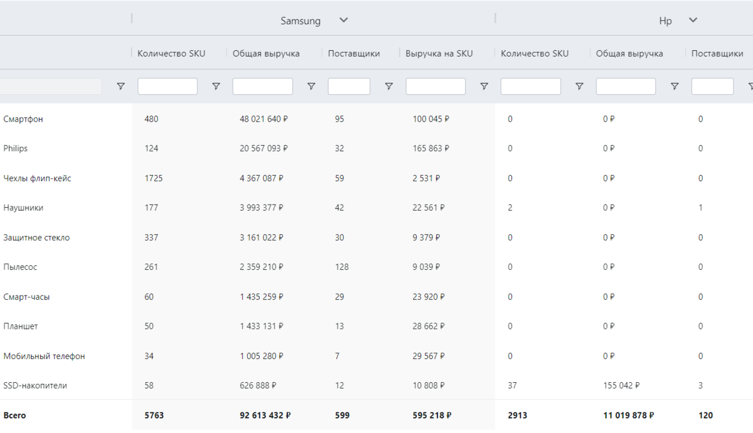Select the Смартфон row label
This screenshot has width=753, height=433.
23,119
